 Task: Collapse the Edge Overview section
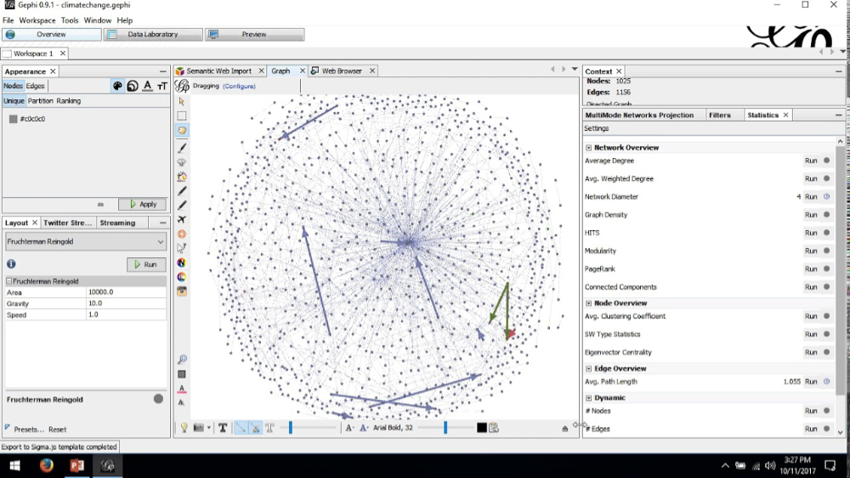click(589, 368)
